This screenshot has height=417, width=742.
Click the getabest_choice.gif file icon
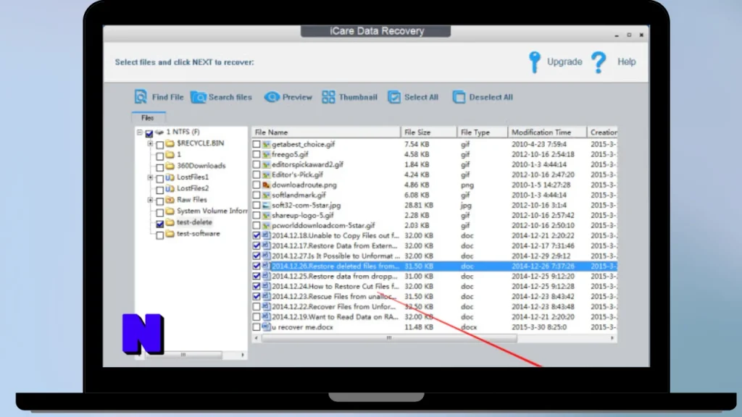click(266, 144)
